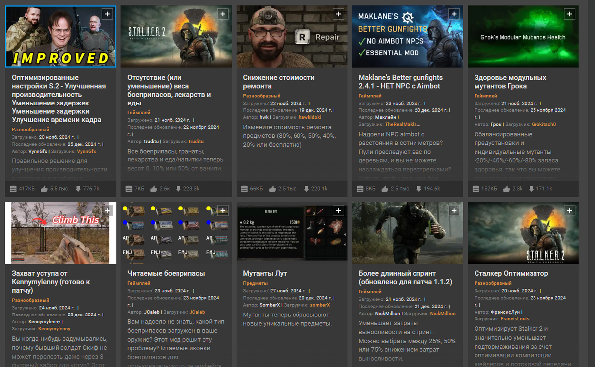
Task: Click the plus icon on the readable ammo thumbnail
Action: coord(223,210)
